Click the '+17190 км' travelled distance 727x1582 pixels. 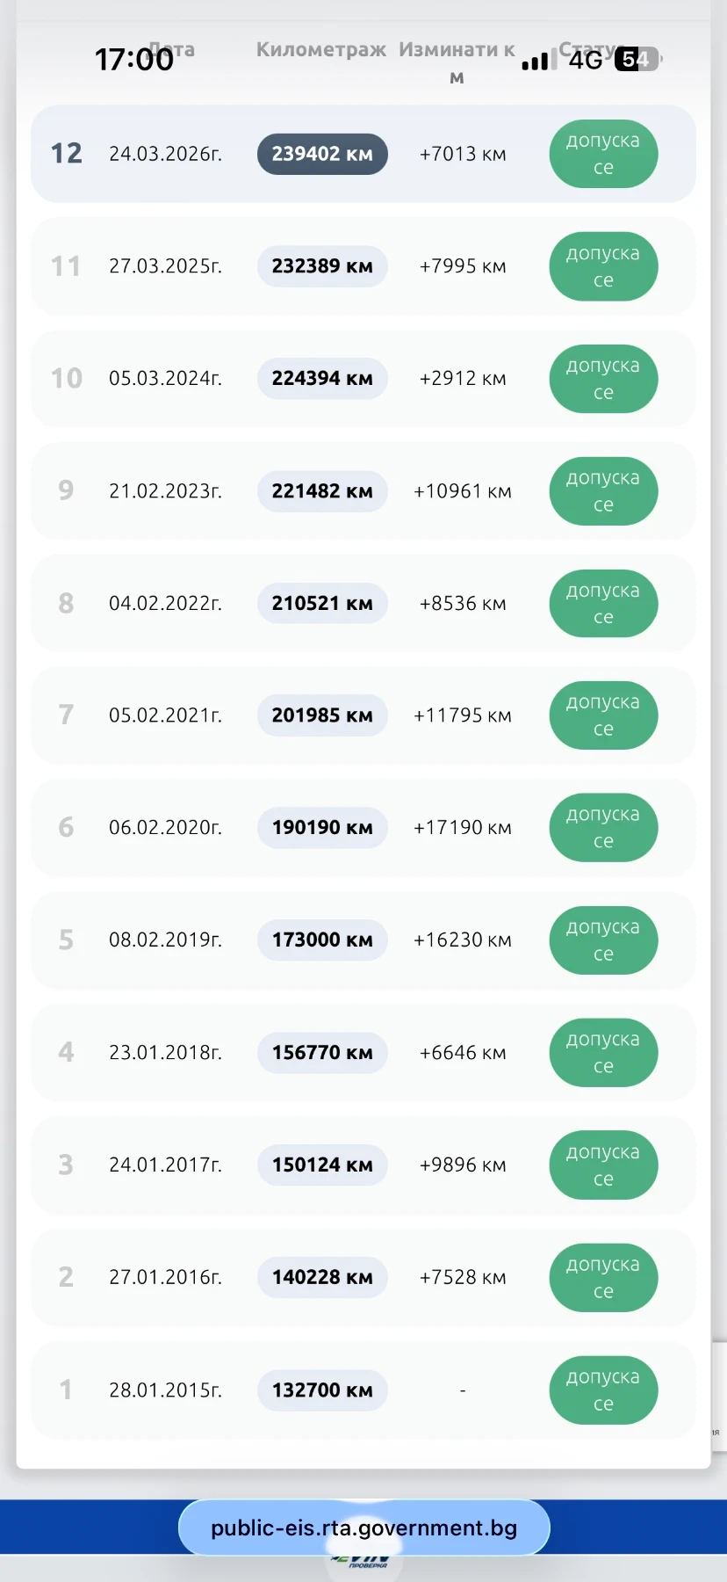(463, 828)
